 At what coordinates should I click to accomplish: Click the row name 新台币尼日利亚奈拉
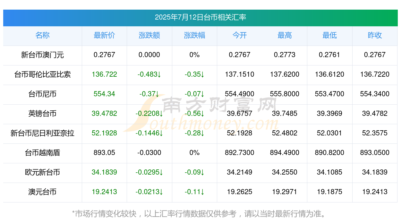[42, 133]
